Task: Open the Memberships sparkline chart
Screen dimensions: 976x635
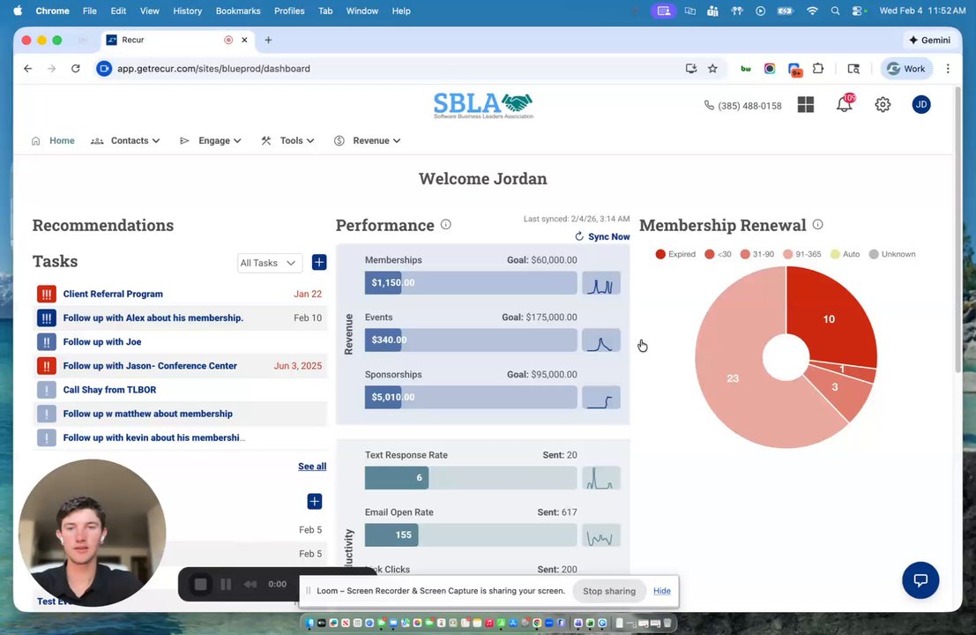Action: [600, 283]
